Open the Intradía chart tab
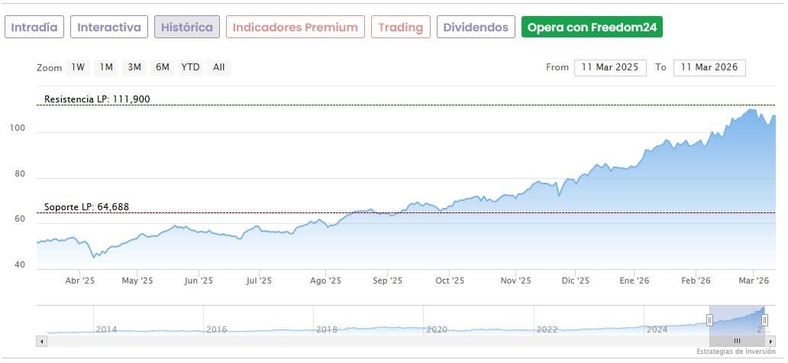This screenshot has height=363, width=788. point(34,28)
